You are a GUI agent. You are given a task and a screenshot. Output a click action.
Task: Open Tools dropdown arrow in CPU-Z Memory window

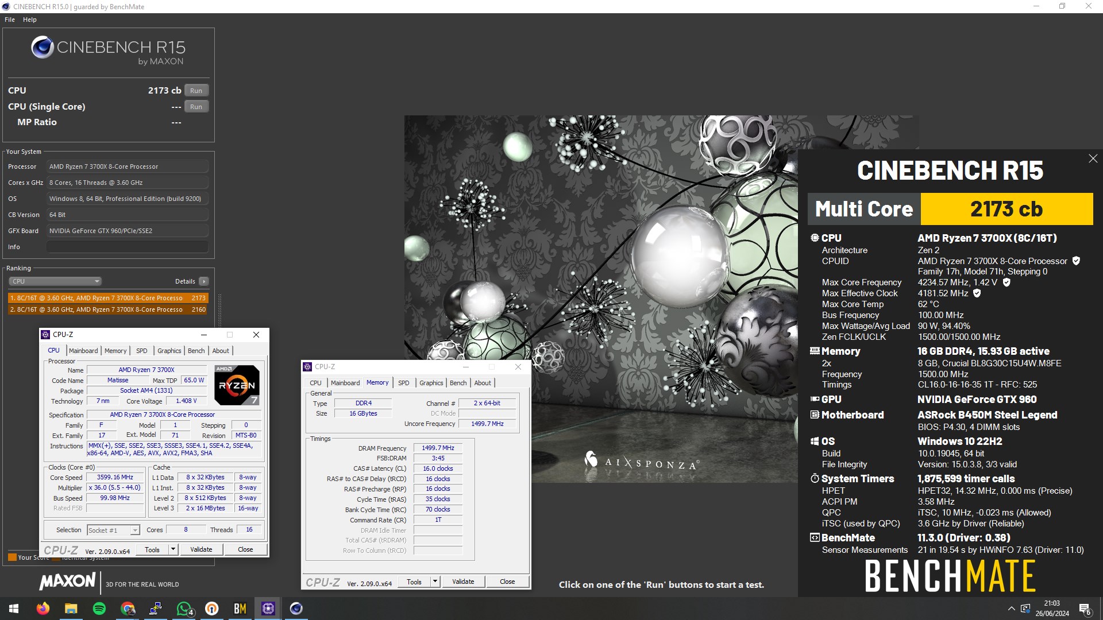pyautogui.click(x=435, y=582)
